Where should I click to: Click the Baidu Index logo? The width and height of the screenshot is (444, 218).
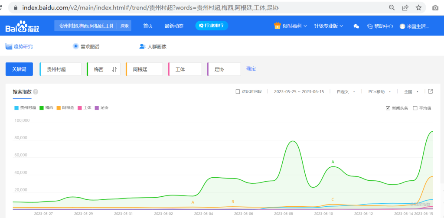22,26
